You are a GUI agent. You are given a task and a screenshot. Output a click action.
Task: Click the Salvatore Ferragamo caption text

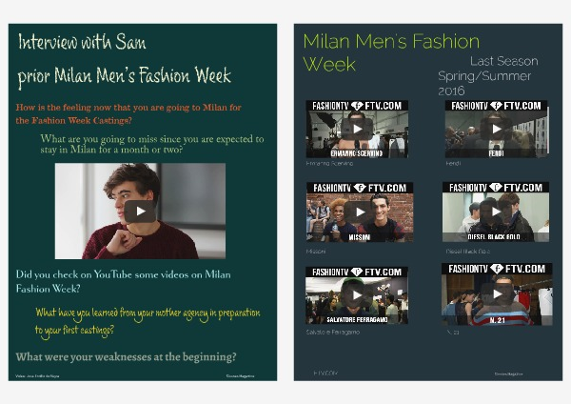(x=331, y=331)
